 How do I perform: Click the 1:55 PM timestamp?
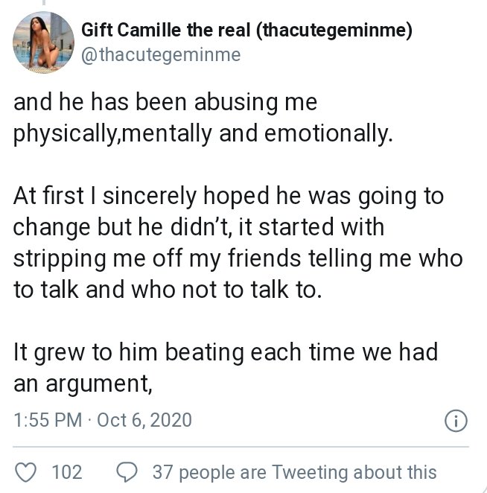tap(48, 420)
